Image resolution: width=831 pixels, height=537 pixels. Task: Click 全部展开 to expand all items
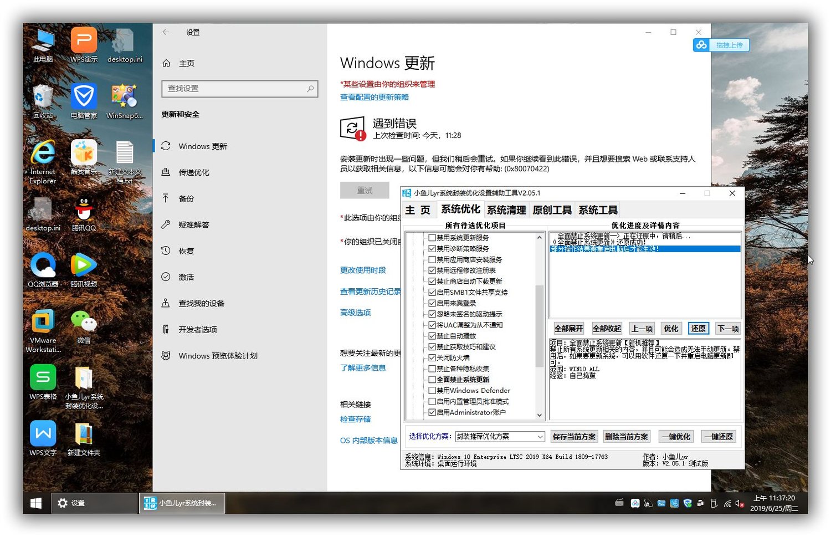tap(568, 329)
